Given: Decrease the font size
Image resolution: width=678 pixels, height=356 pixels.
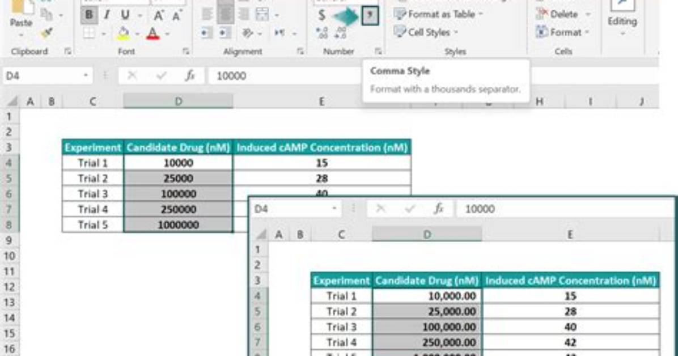Looking at the screenshot, I should (x=176, y=15).
